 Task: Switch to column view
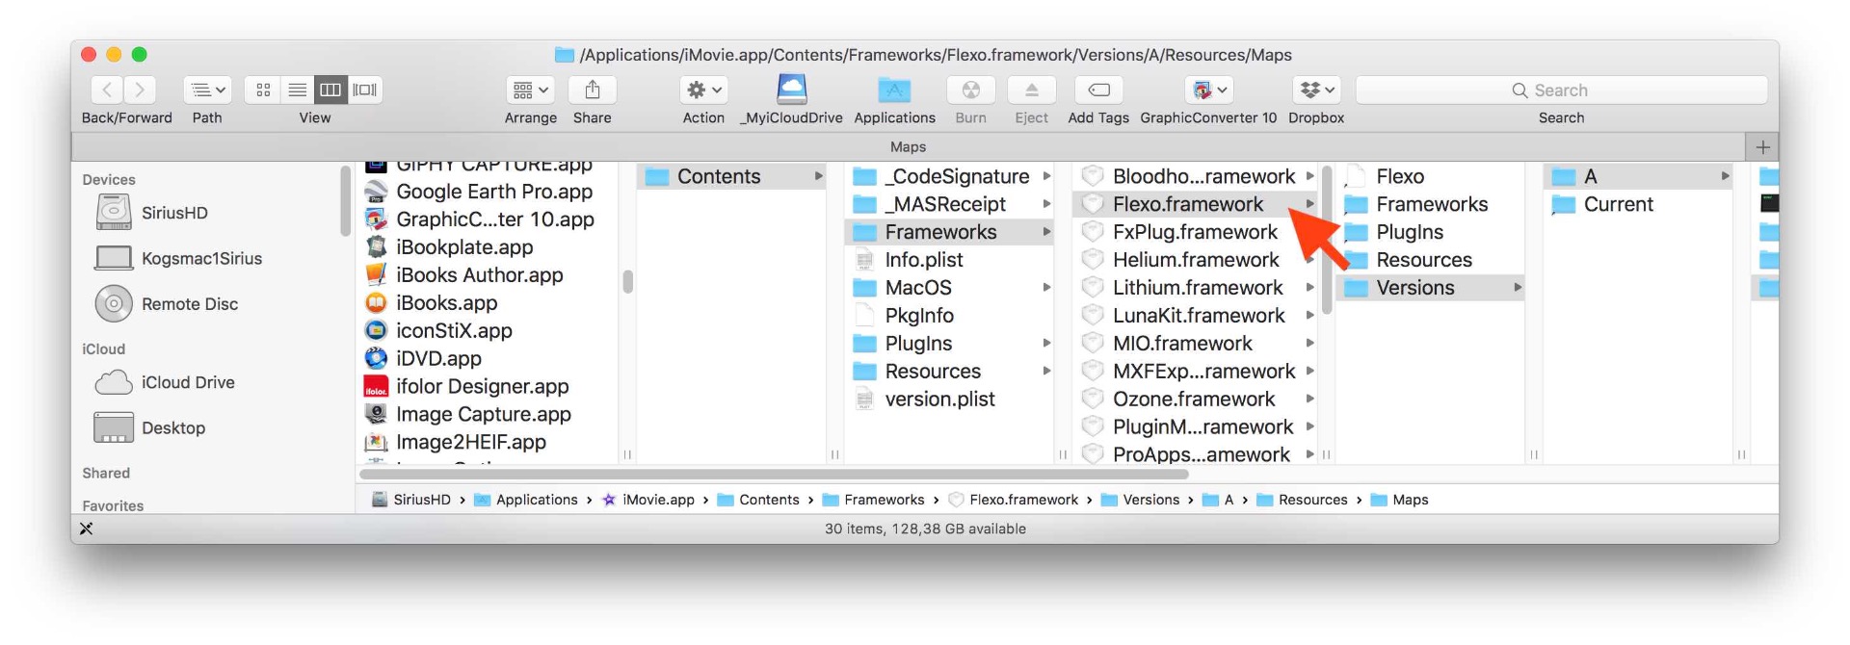point(330,90)
